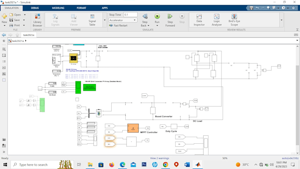
Task: Expand the Prepare gallery arrow
Action: click(x=105, y=20)
